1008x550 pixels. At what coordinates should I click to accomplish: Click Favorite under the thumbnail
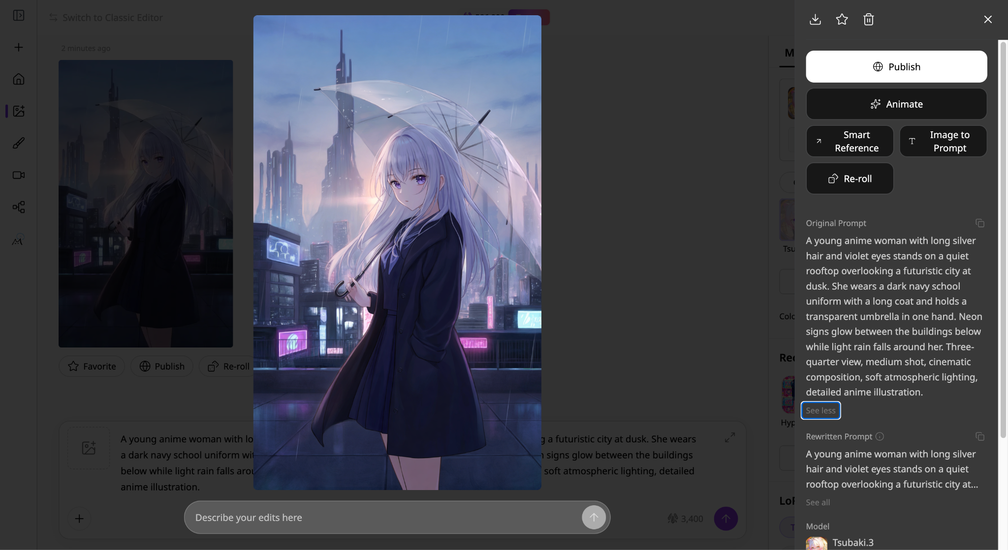92,366
